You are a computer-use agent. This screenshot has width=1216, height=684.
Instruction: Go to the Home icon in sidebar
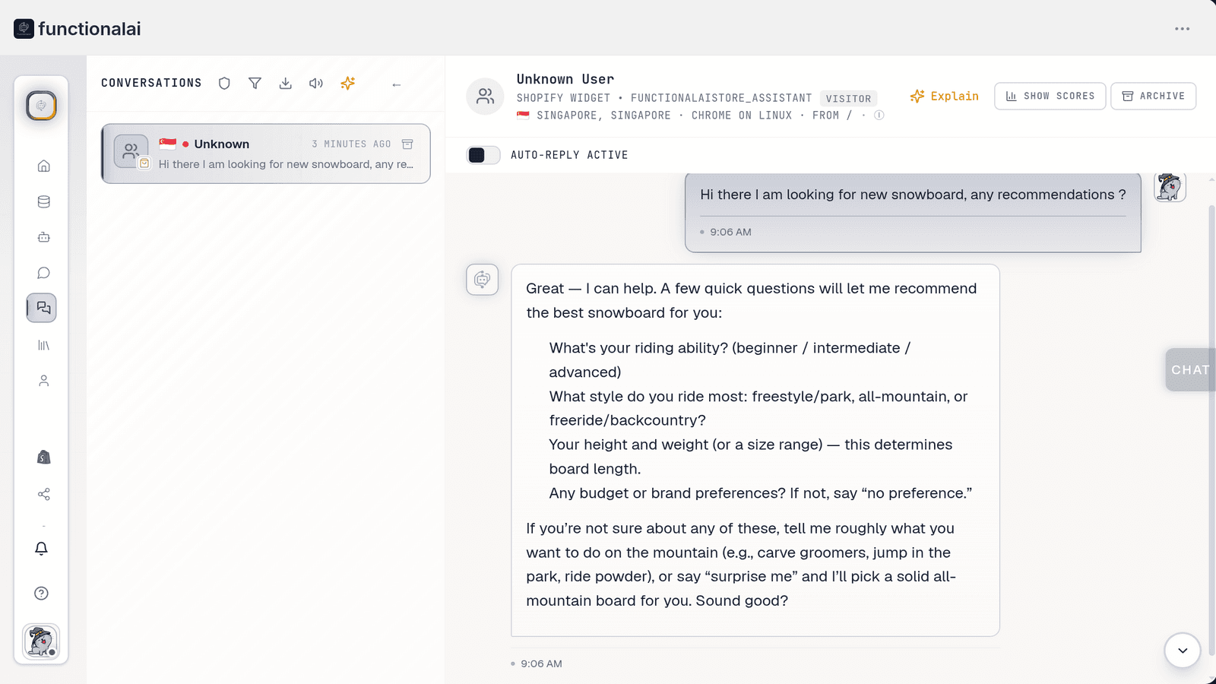pyautogui.click(x=43, y=166)
